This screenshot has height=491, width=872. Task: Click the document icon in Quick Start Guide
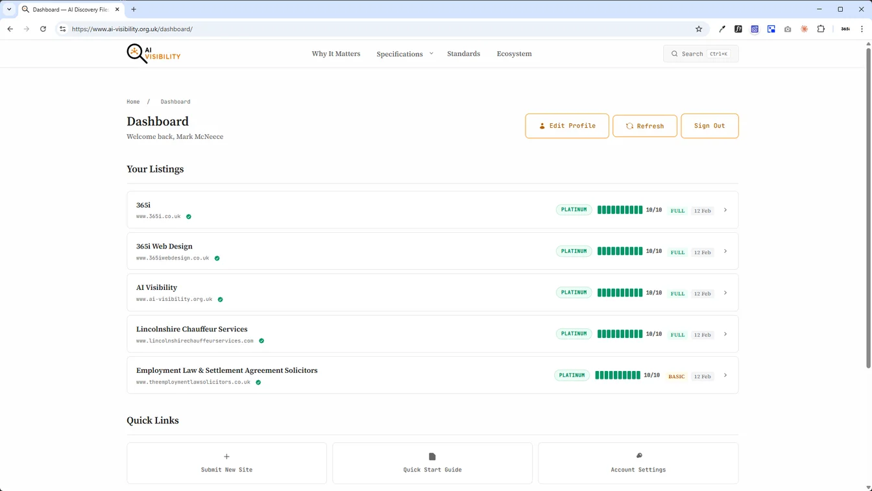[x=432, y=457]
